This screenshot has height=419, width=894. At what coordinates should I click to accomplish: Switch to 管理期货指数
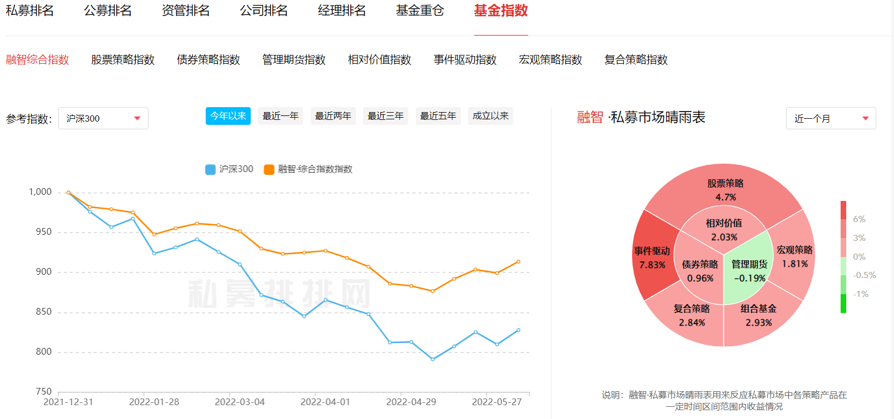point(294,59)
